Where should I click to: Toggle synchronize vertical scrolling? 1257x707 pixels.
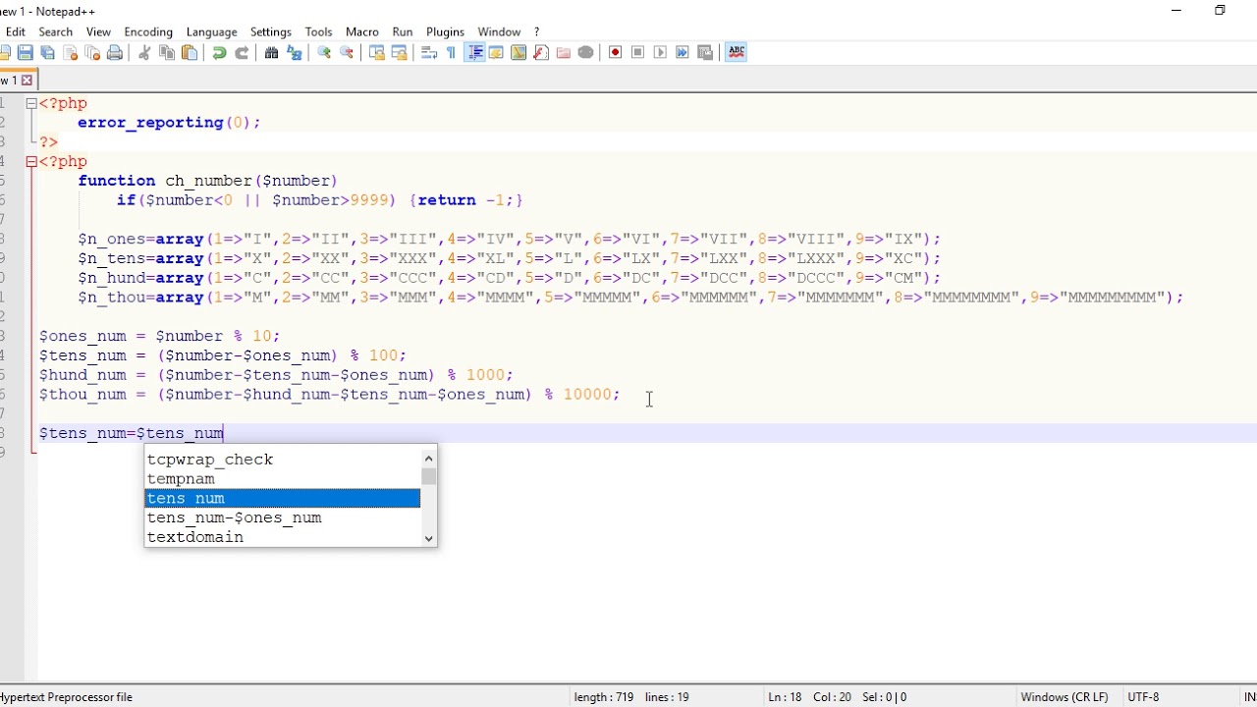pos(376,52)
